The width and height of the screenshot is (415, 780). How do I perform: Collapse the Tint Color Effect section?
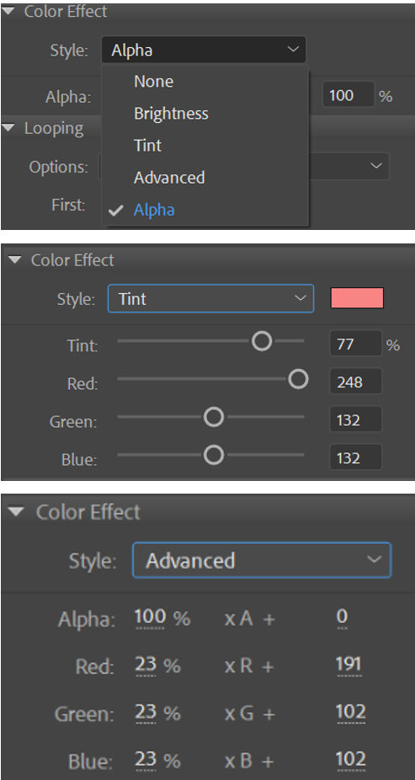[x=15, y=259]
